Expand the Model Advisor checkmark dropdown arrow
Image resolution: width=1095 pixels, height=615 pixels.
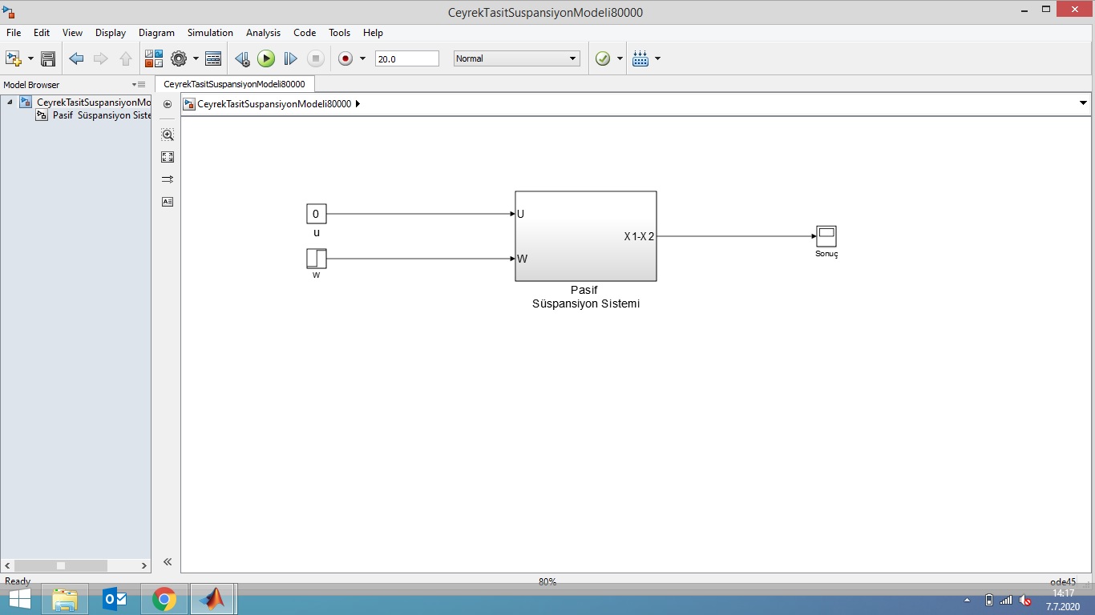(620, 58)
